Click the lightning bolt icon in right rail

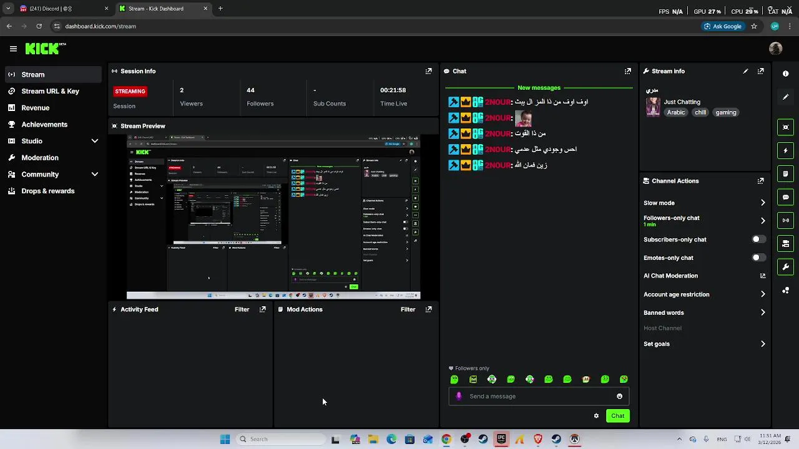point(786,150)
